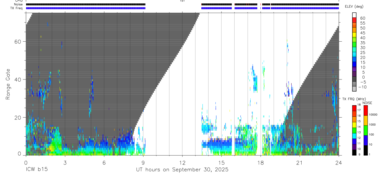Click the 'Range Gate' y-axis label
The image size is (381, 176).
(8, 84)
